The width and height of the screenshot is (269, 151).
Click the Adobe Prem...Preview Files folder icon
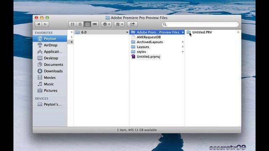pos(133,32)
